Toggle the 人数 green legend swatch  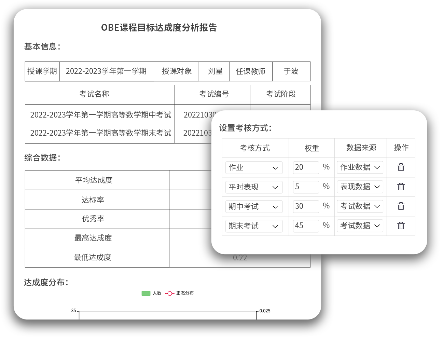pos(146,293)
